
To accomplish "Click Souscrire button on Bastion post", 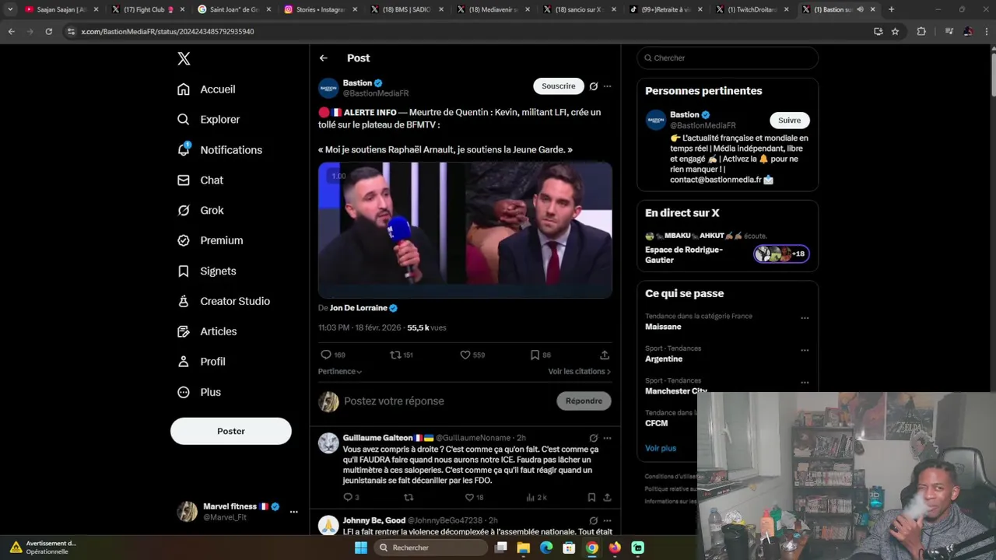I will tap(559, 86).
